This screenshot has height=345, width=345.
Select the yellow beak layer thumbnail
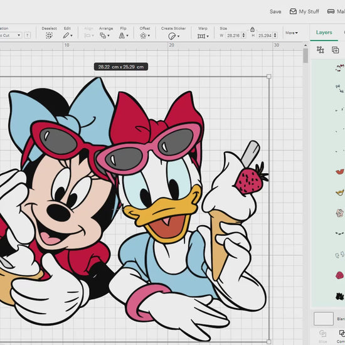339,193
